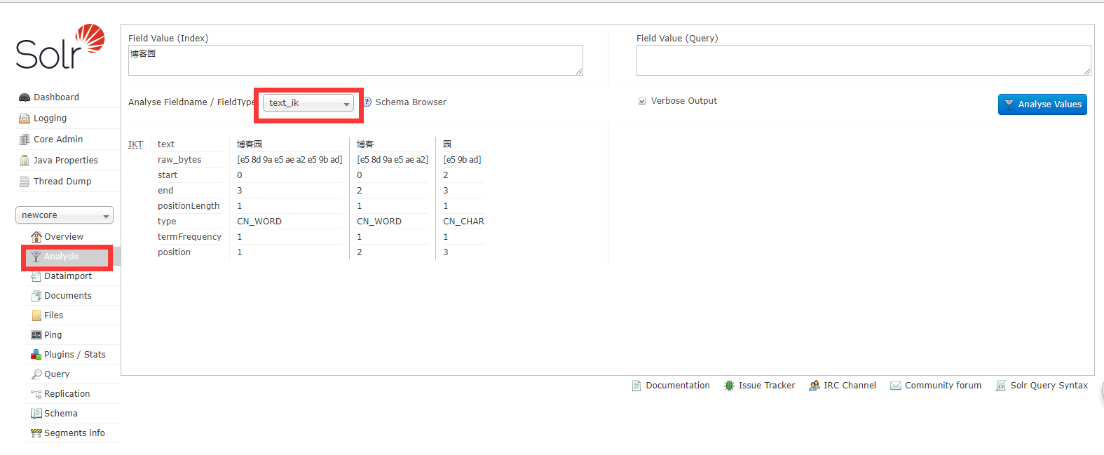Select the Ping menu label
This screenshot has width=1104, height=455.
pos(53,335)
